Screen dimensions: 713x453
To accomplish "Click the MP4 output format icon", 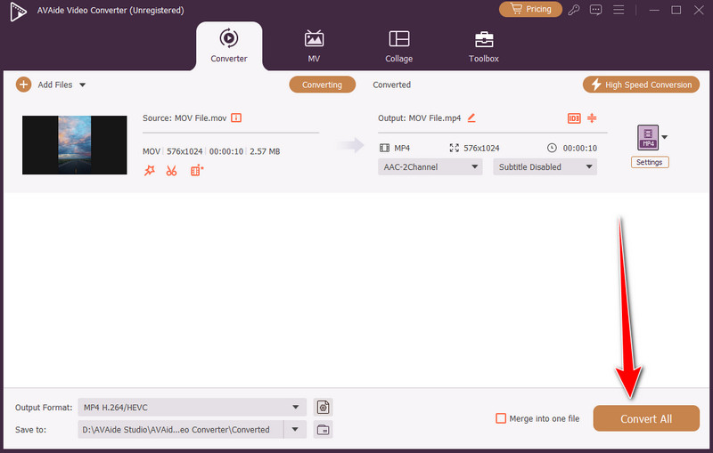I will pos(648,137).
